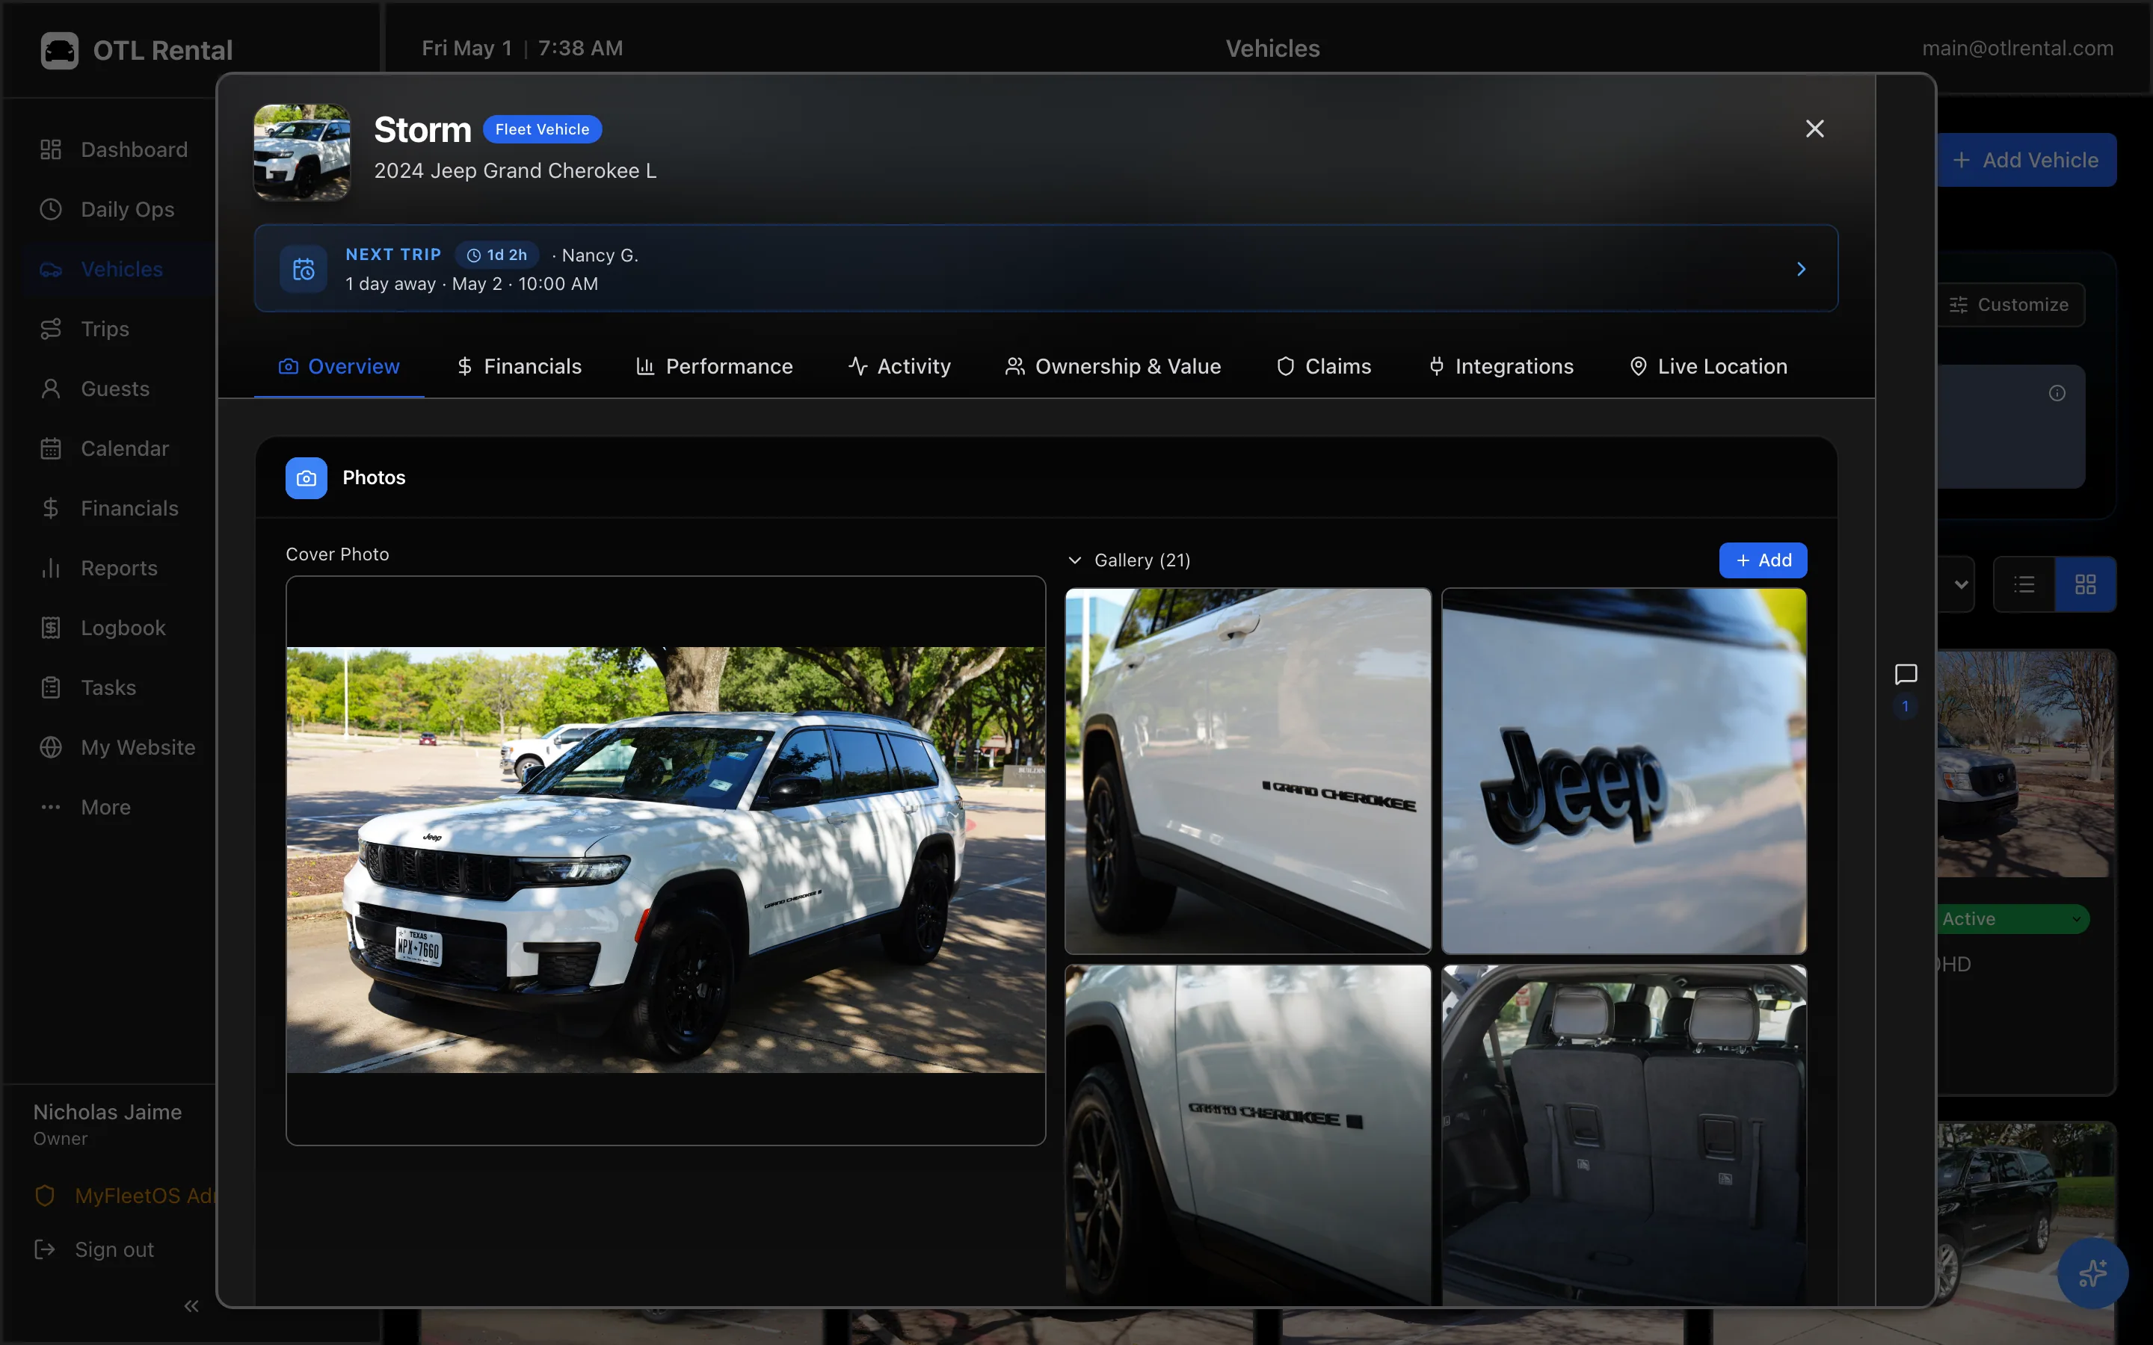This screenshot has height=1345, width=2153.
Task: Open the Ownership & Value tab
Action: coord(1112,366)
